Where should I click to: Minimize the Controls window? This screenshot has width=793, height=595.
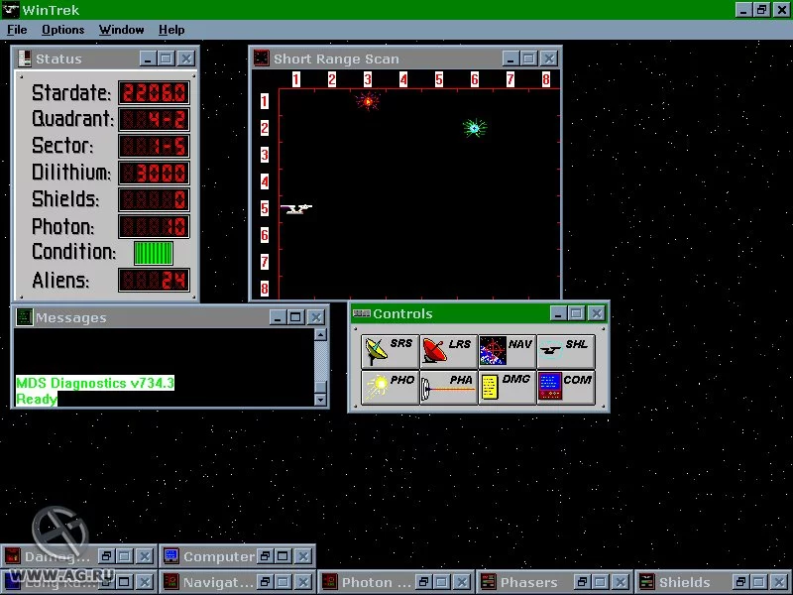(558, 313)
